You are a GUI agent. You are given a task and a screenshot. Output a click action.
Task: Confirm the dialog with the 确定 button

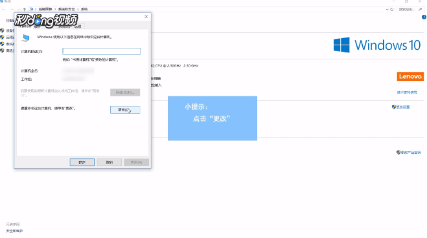pos(82,162)
